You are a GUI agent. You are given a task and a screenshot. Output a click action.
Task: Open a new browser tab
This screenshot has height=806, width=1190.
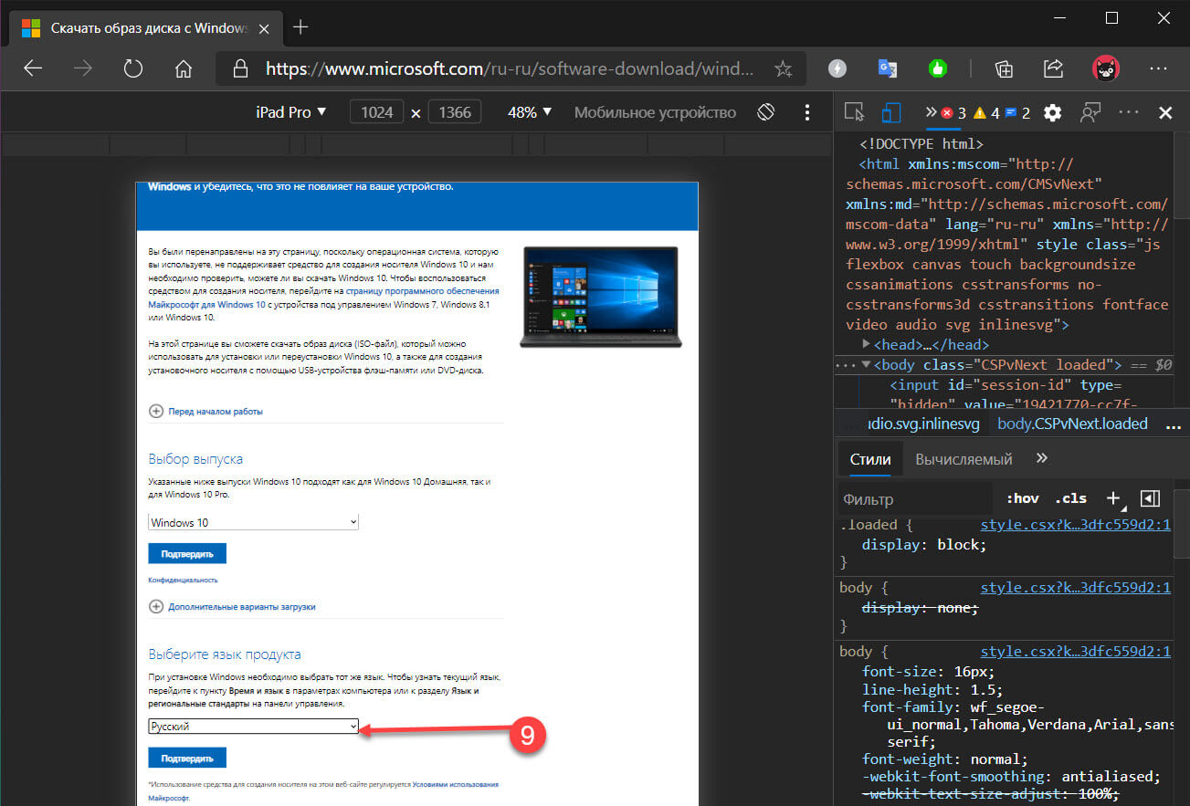[x=300, y=27]
